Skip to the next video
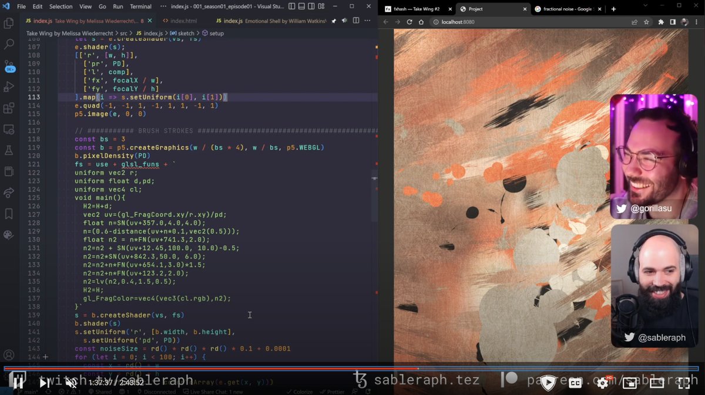Image resolution: width=705 pixels, height=395 pixels. (44, 383)
